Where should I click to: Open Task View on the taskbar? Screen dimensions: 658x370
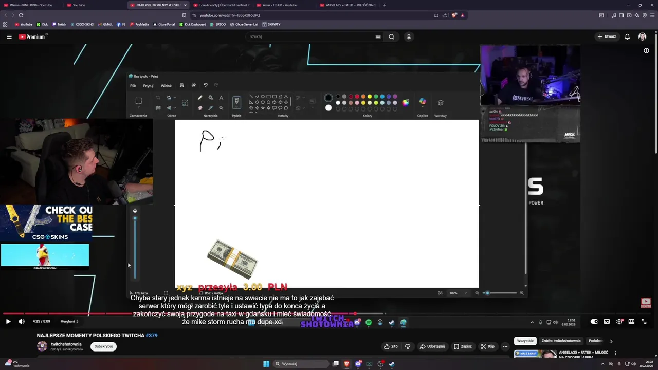tap(336, 364)
